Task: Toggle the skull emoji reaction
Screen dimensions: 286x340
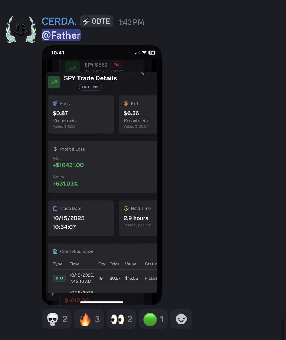Action: click(57, 319)
